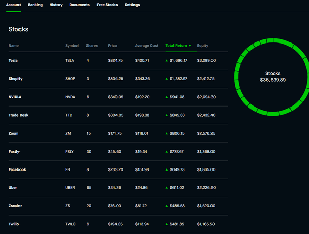Click Tesla total return $1,696.17
309x234 pixels.
pyautogui.click(x=179, y=61)
